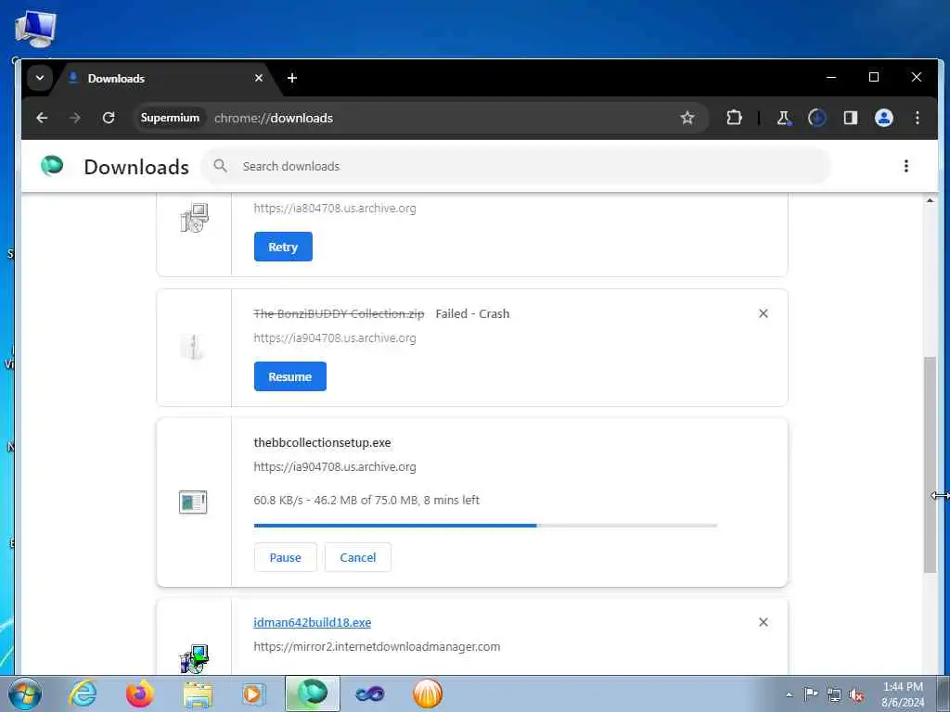The width and height of the screenshot is (950, 712).
Task: Click the thebbcollectionsetup.exe progress bar
Action: [485, 526]
